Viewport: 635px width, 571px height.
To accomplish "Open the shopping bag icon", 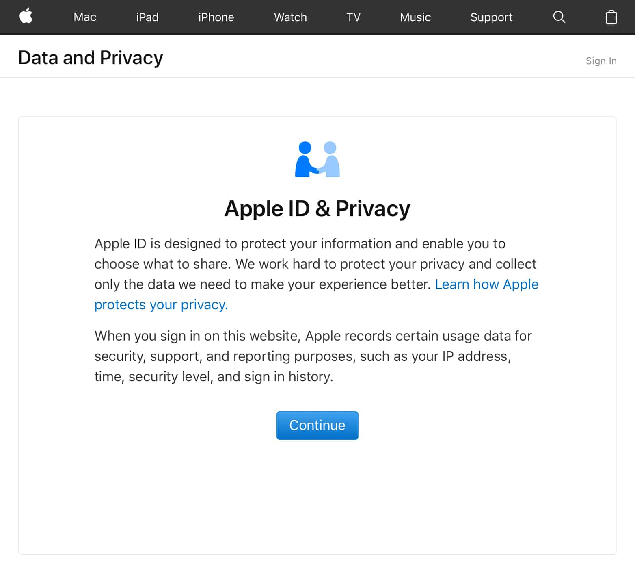I will pos(611,17).
